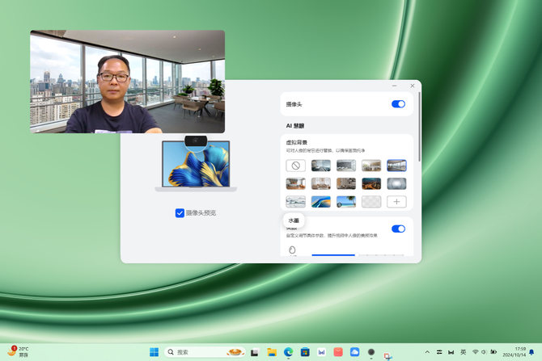Open the Windows Start menu

tap(154, 352)
